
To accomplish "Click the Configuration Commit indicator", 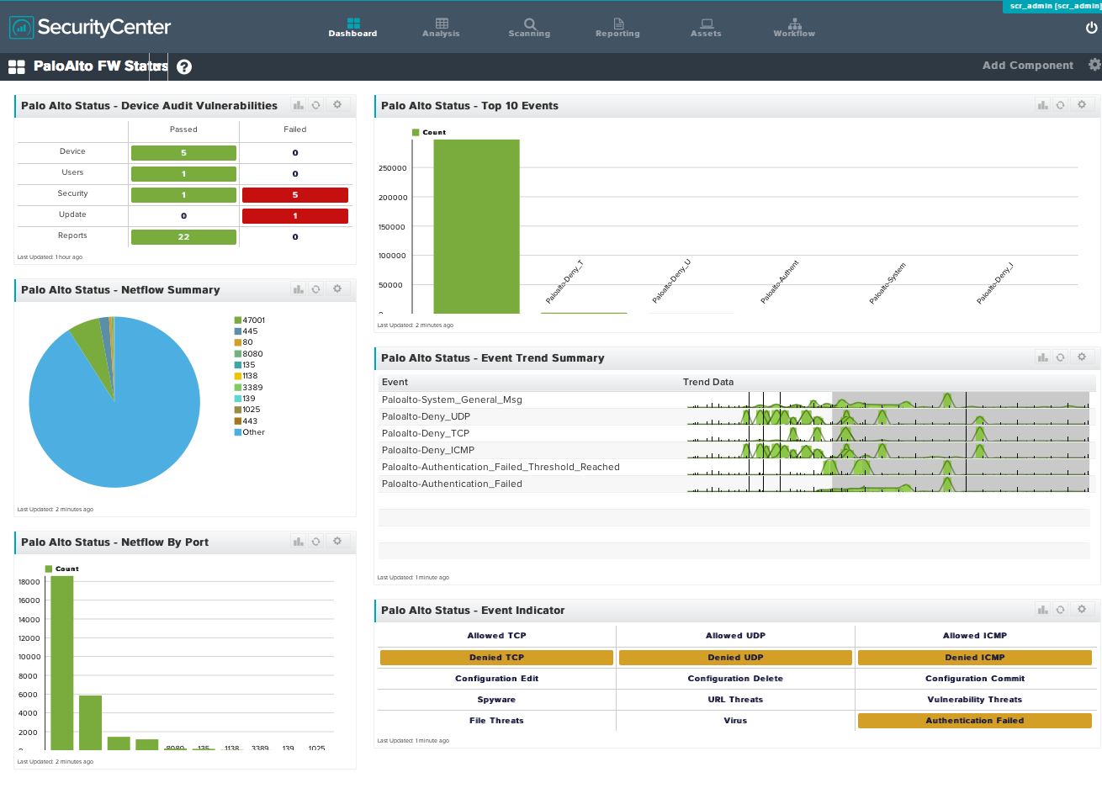I will click(975, 679).
